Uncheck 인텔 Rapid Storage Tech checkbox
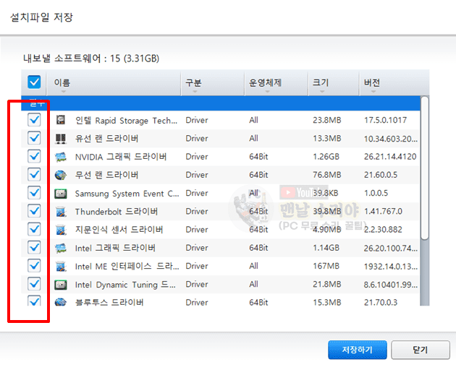This screenshot has width=456, height=367. [34, 120]
